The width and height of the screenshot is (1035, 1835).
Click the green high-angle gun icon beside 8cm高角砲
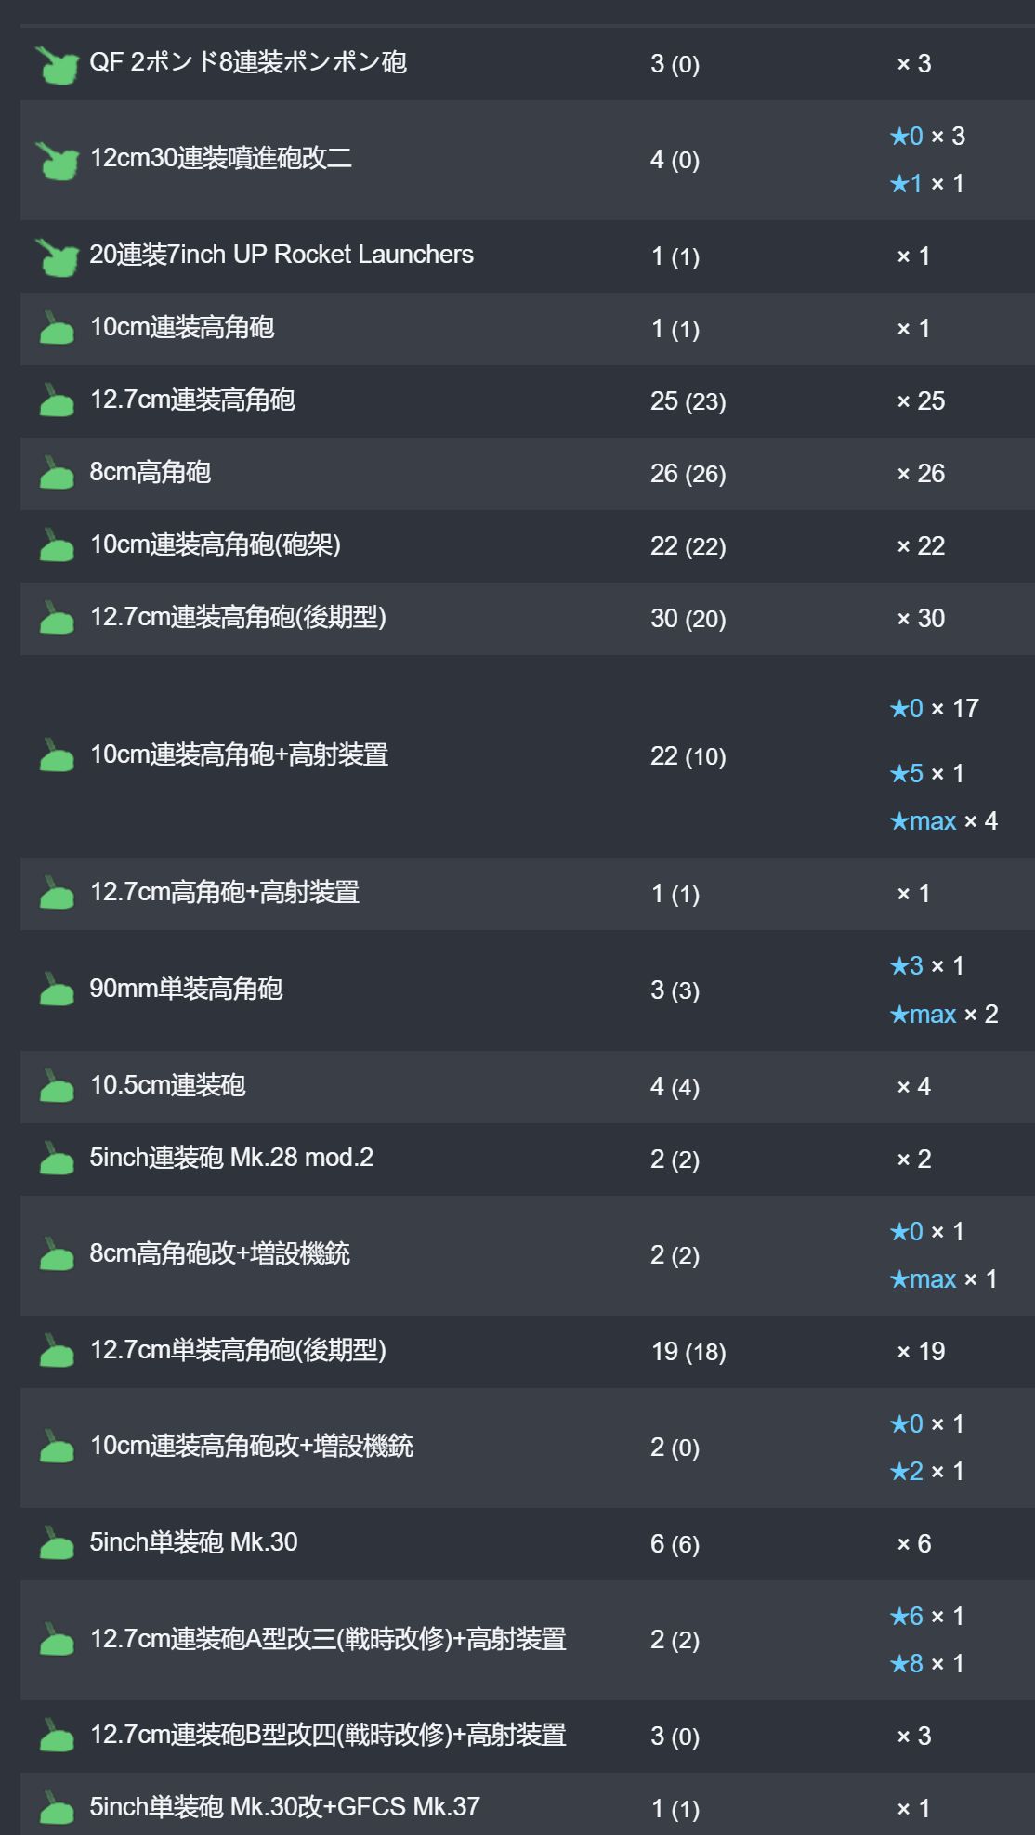tap(57, 473)
